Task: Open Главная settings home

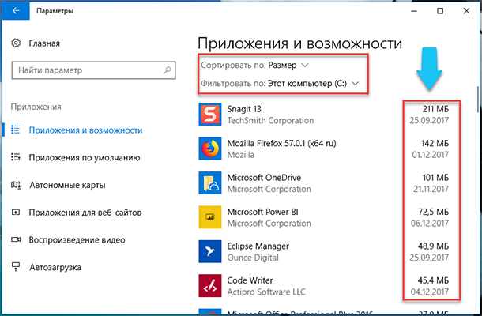Action: (x=36, y=43)
